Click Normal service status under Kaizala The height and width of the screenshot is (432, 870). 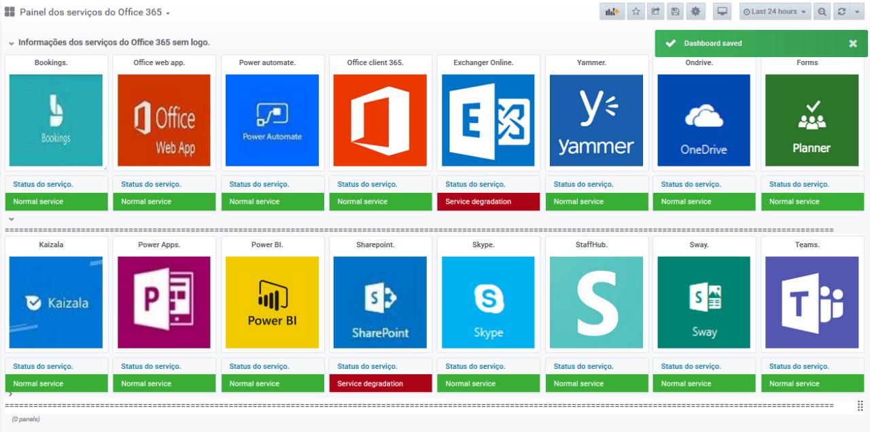pos(56,384)
